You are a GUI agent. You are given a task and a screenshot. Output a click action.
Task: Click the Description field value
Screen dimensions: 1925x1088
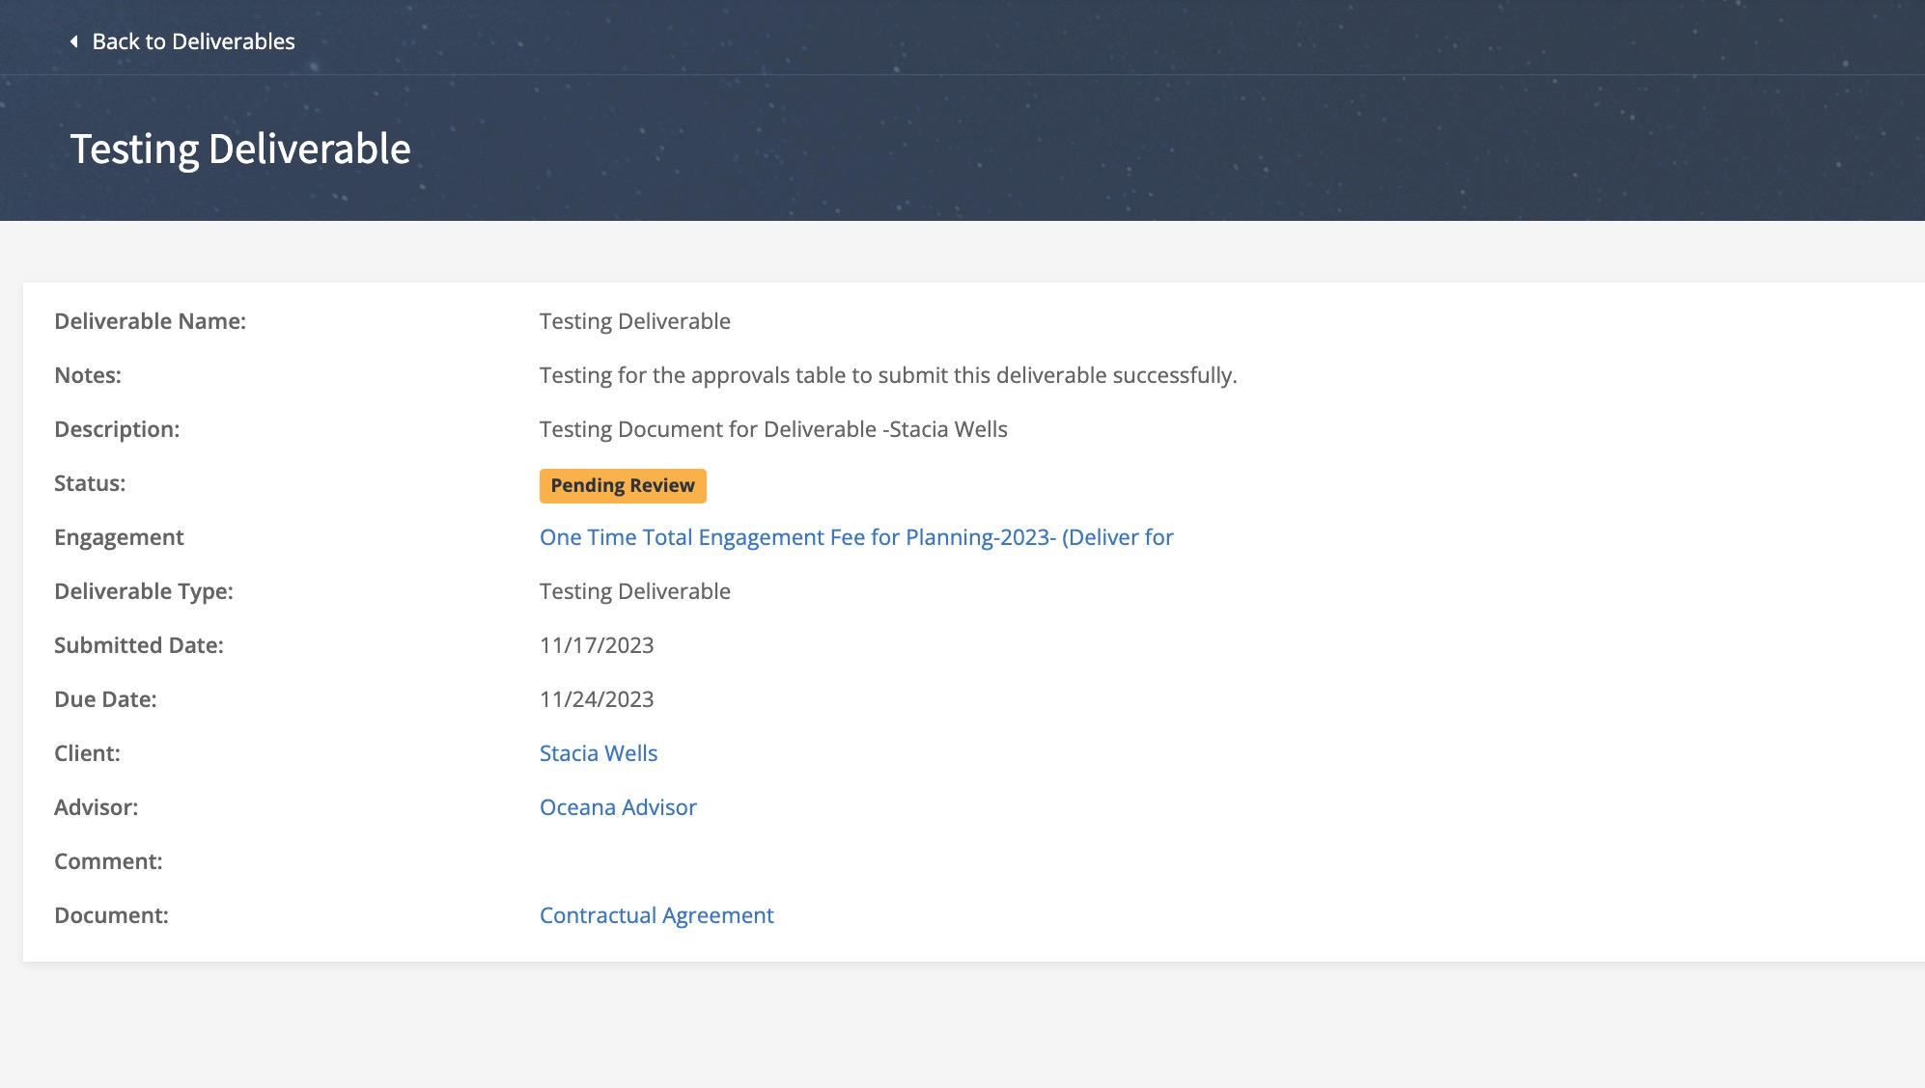tap(772, 429)
